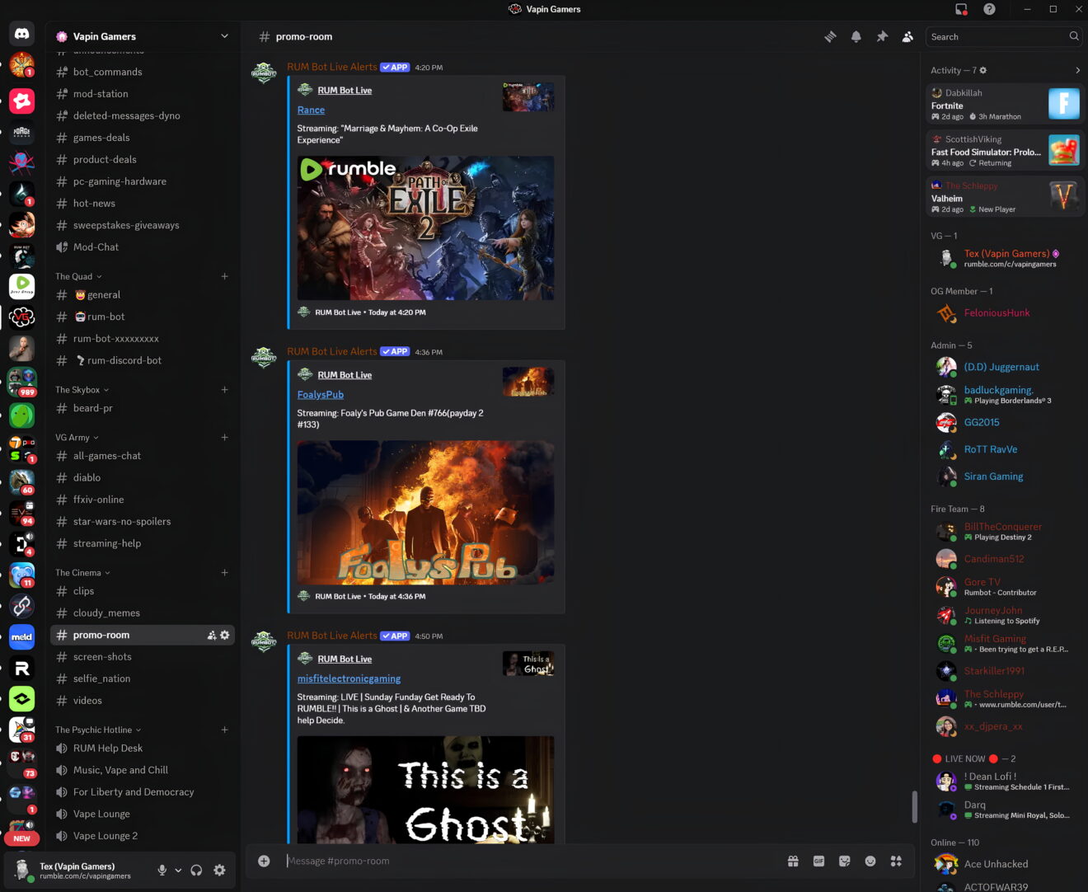Open user settings gear near Tex
The height and width of the screenshot is (892, 1088).
pyautogui.click(x=219, y=870)
